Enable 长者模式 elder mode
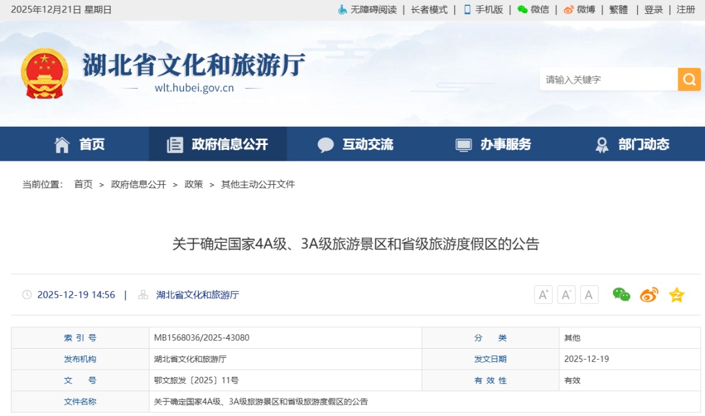This screenshot has height=416, width=705. pyautogui.click(x=429, y=10)
